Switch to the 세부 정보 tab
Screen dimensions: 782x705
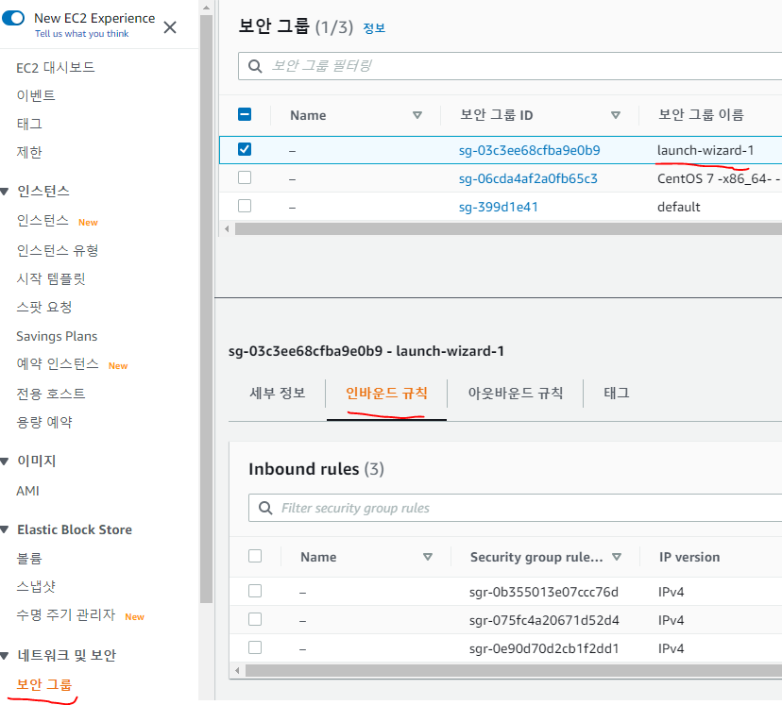pyautogui.click(x=278, y=394)
